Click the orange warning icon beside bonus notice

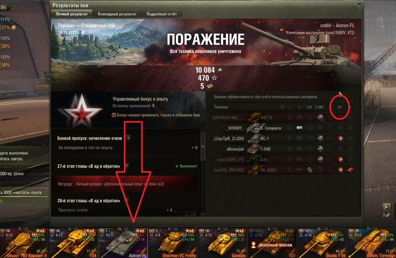[x=114, y=115]
